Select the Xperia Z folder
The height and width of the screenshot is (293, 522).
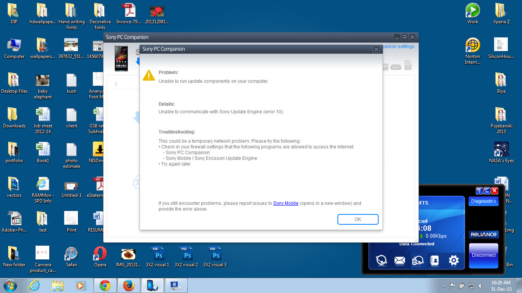(x=501, y=14)
